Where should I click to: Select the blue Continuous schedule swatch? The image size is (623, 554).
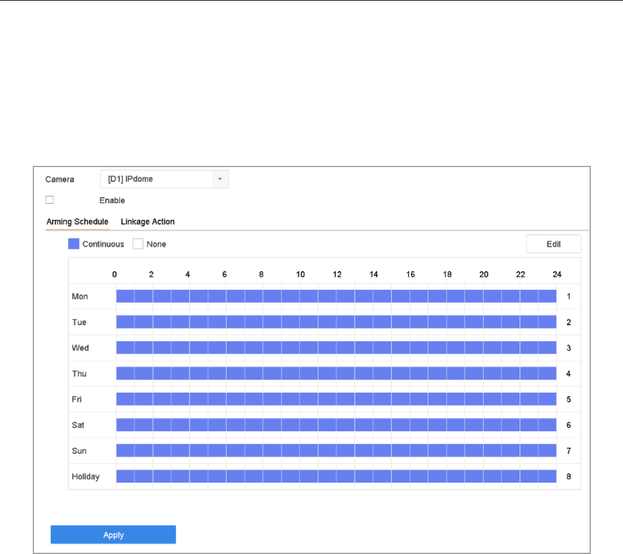click(x=73, y=244)
